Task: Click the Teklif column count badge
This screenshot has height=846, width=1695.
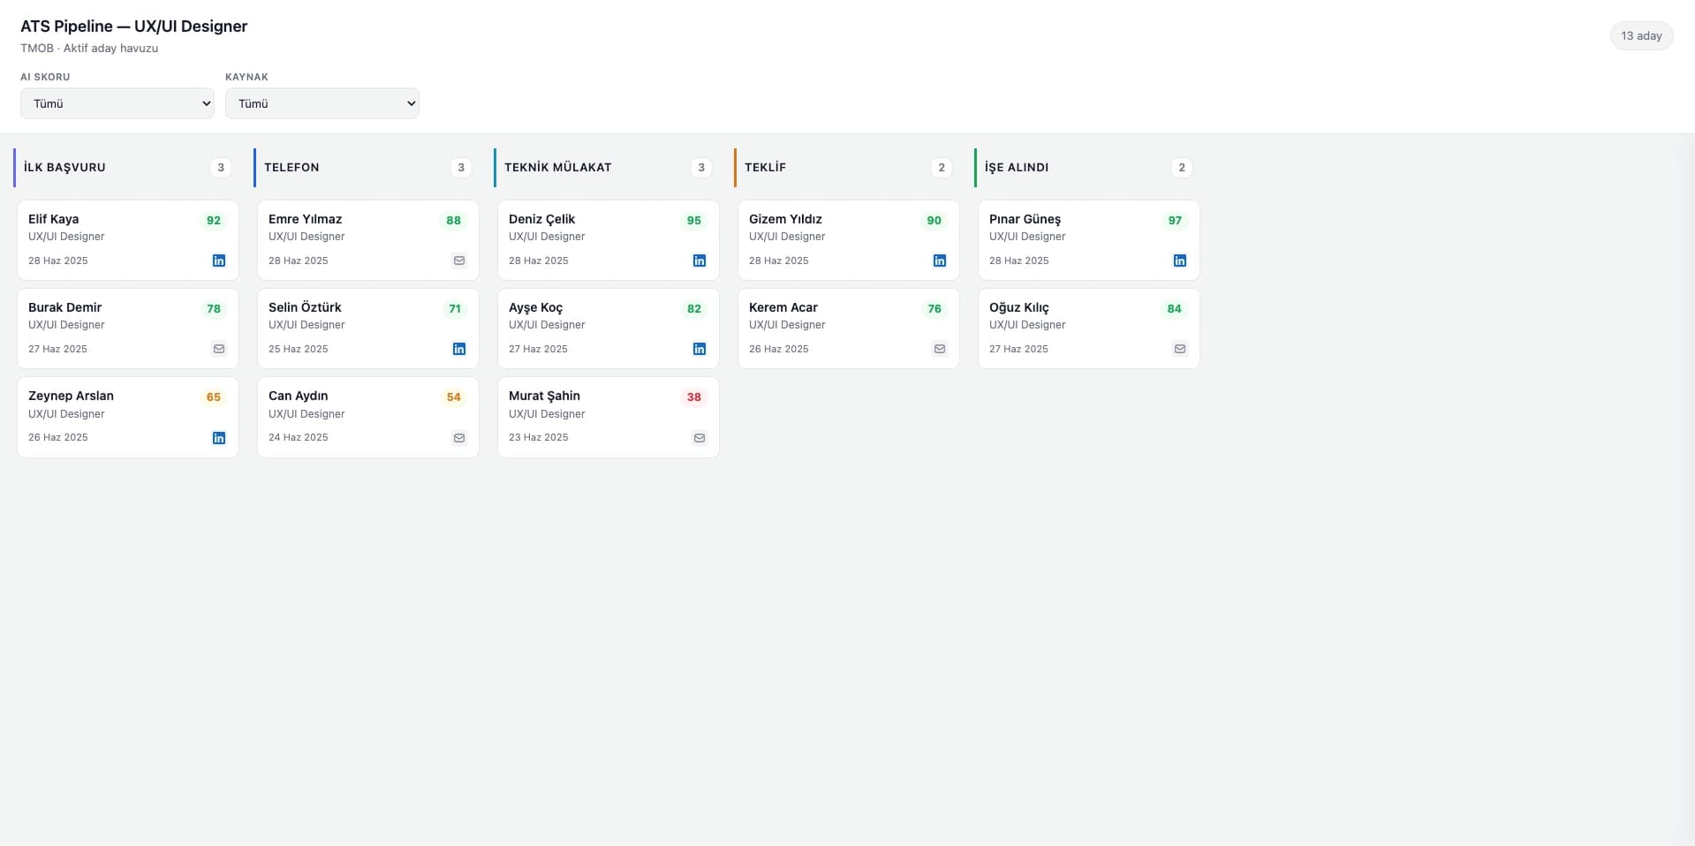Action: (x=942, y=168)
